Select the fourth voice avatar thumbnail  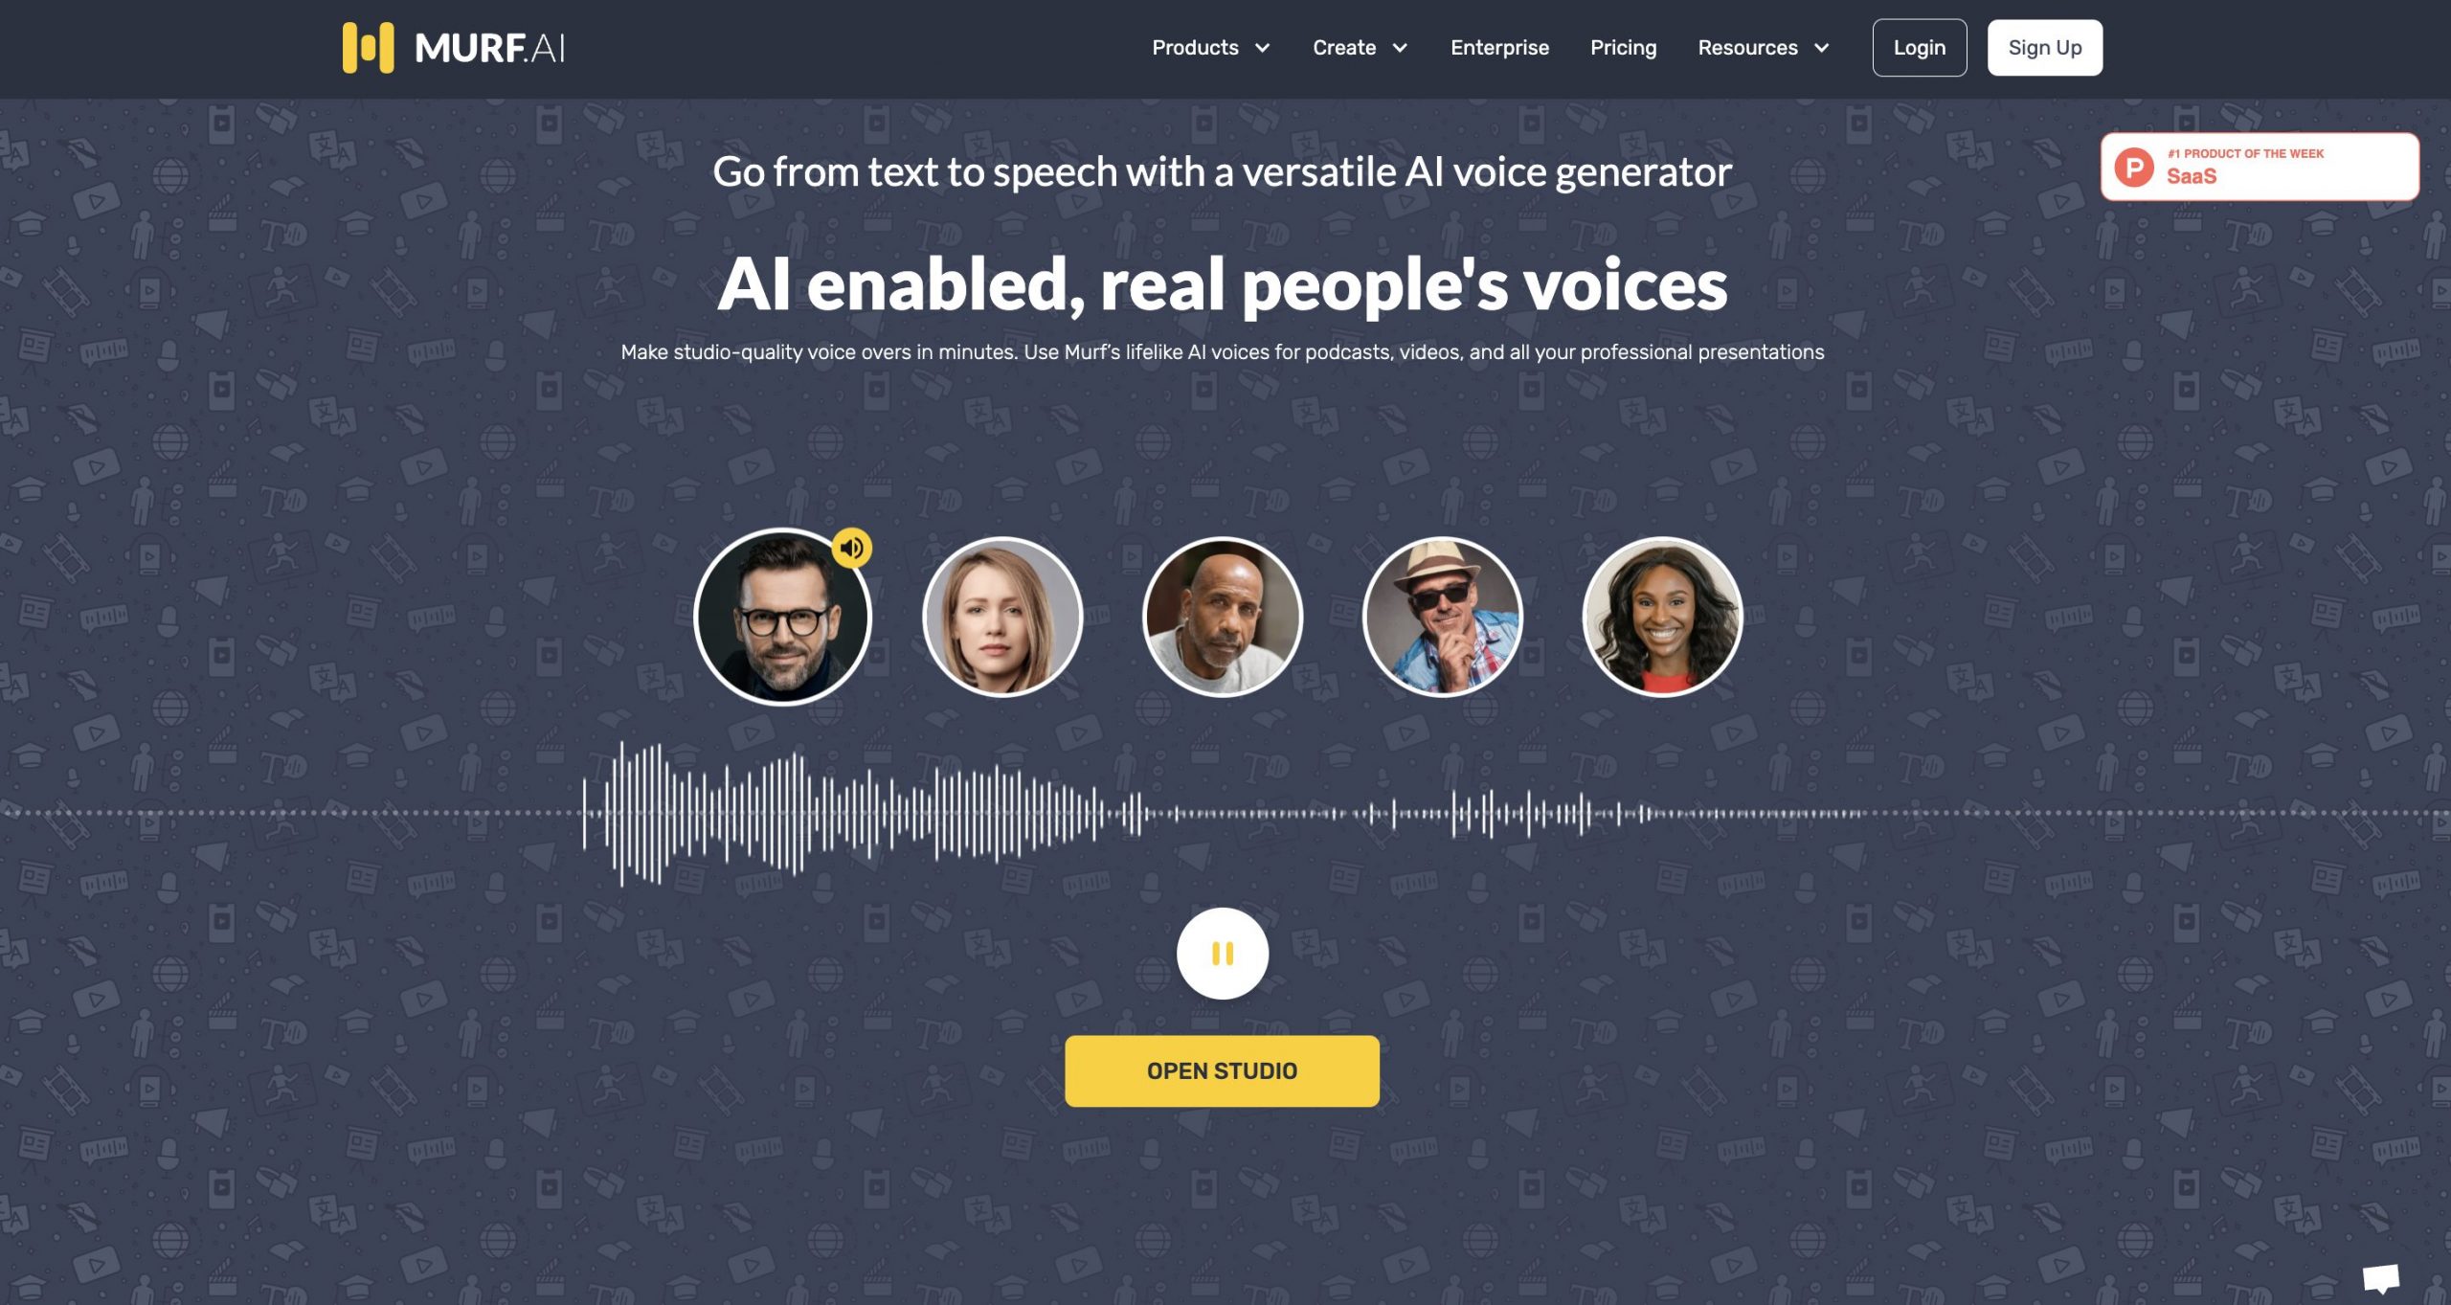(1441, 616)
